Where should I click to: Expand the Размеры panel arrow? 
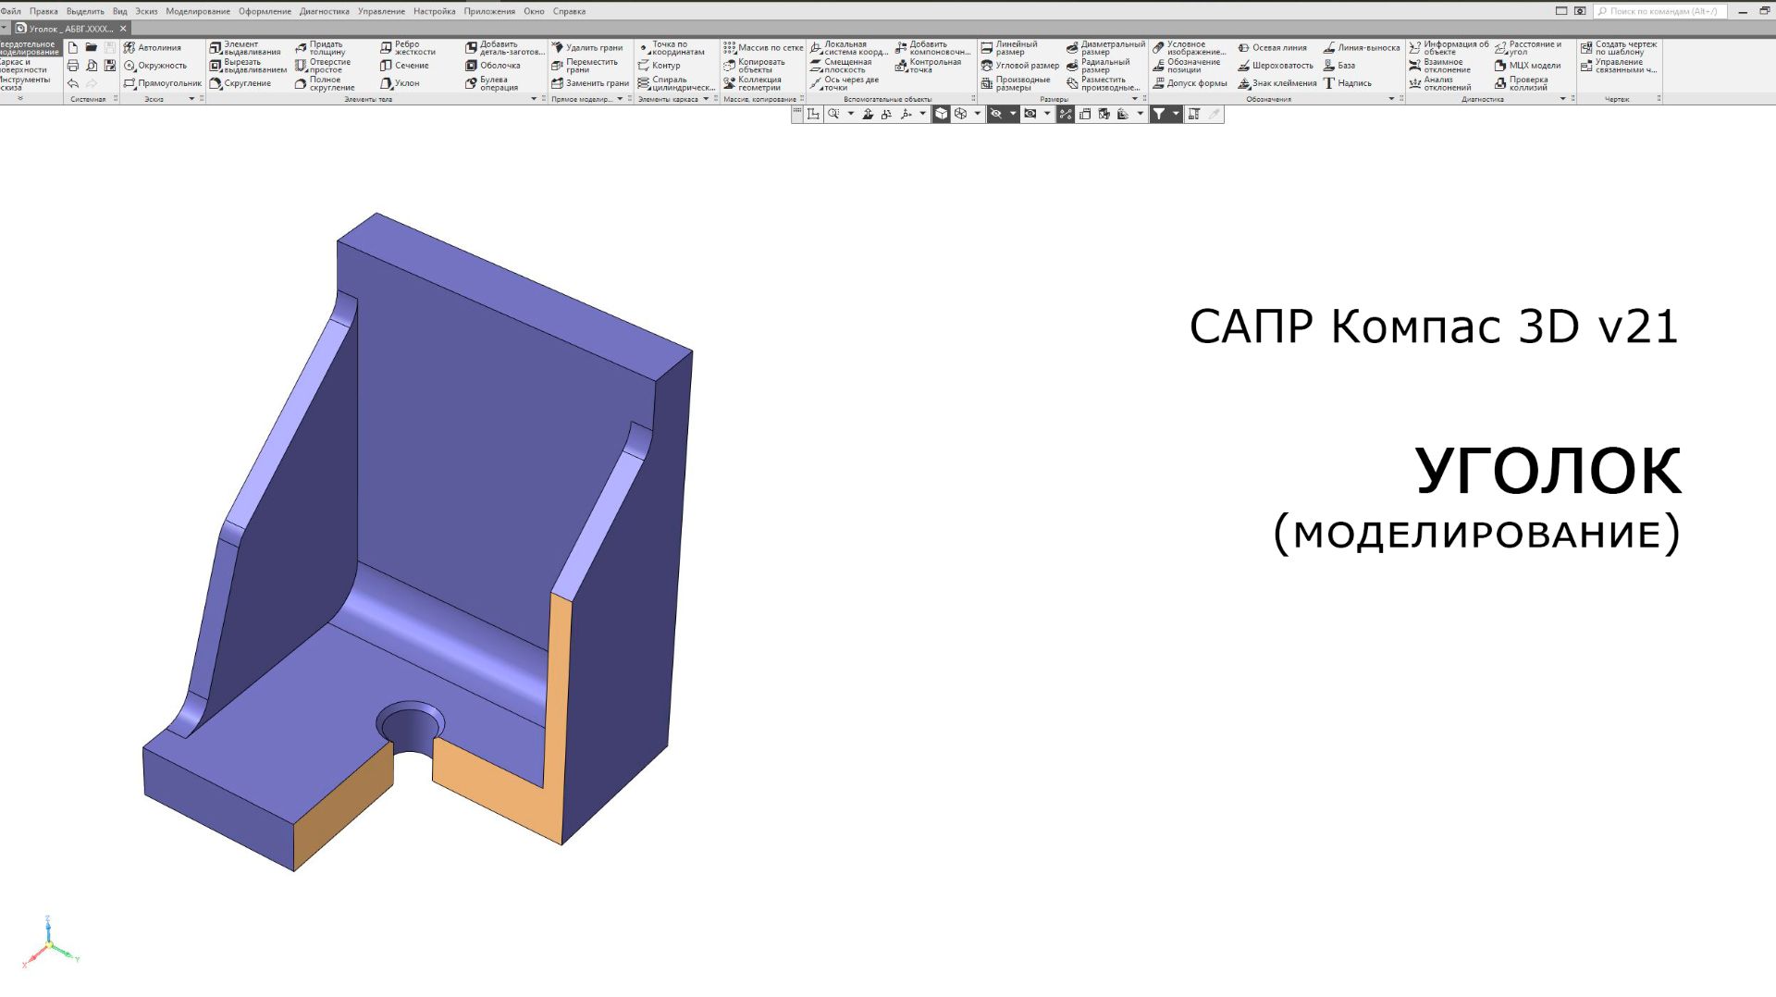(1135, 99)
